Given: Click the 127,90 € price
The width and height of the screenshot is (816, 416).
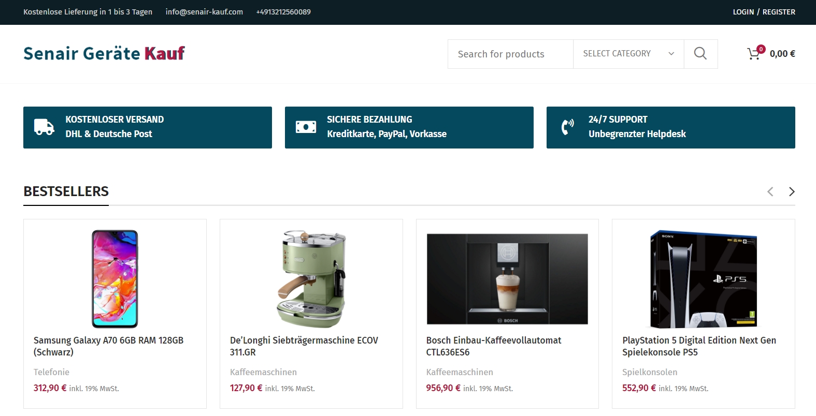Looking at the screenshot, I should [246, 388].
